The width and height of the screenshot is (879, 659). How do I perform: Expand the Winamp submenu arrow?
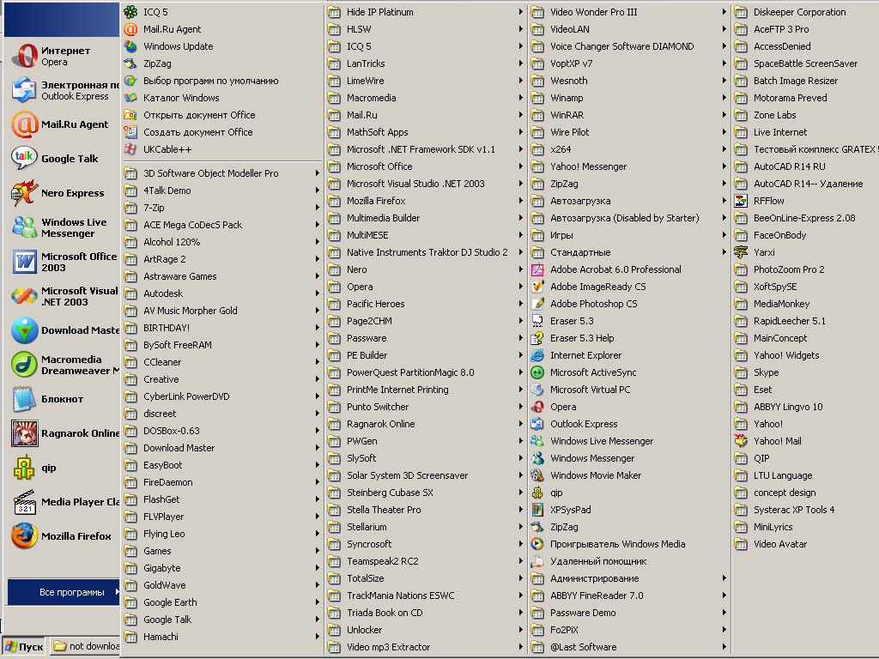724,98
